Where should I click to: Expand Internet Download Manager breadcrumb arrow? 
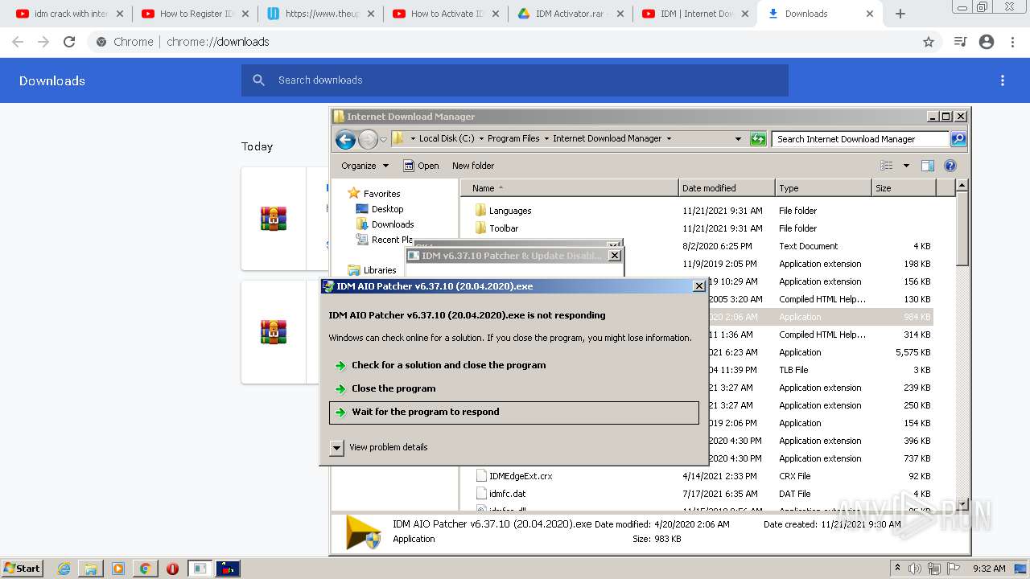click(669, 139)
